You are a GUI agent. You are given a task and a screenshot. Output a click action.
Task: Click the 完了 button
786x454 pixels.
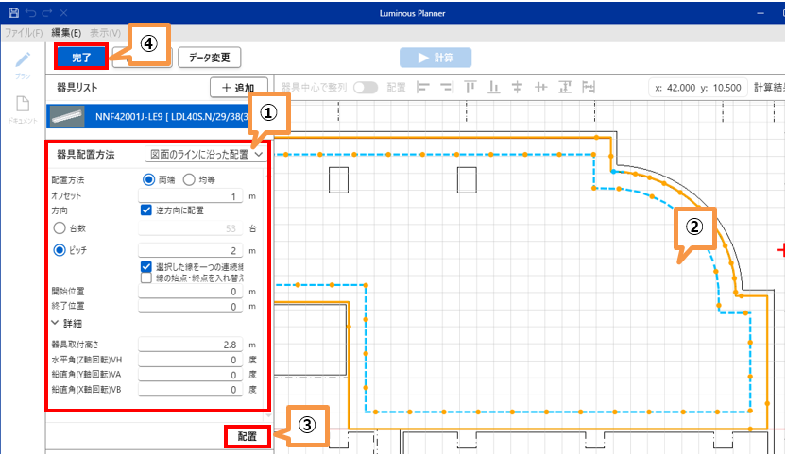[80, 58]
